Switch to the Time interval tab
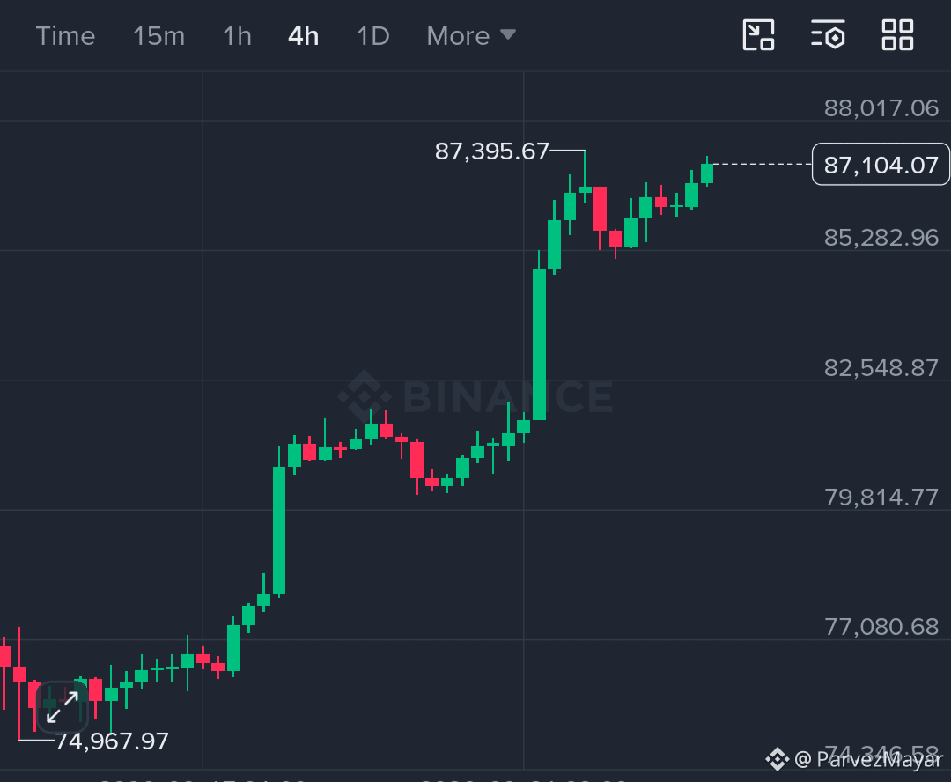This screenshot has width=951, height=782. point(65,36)
